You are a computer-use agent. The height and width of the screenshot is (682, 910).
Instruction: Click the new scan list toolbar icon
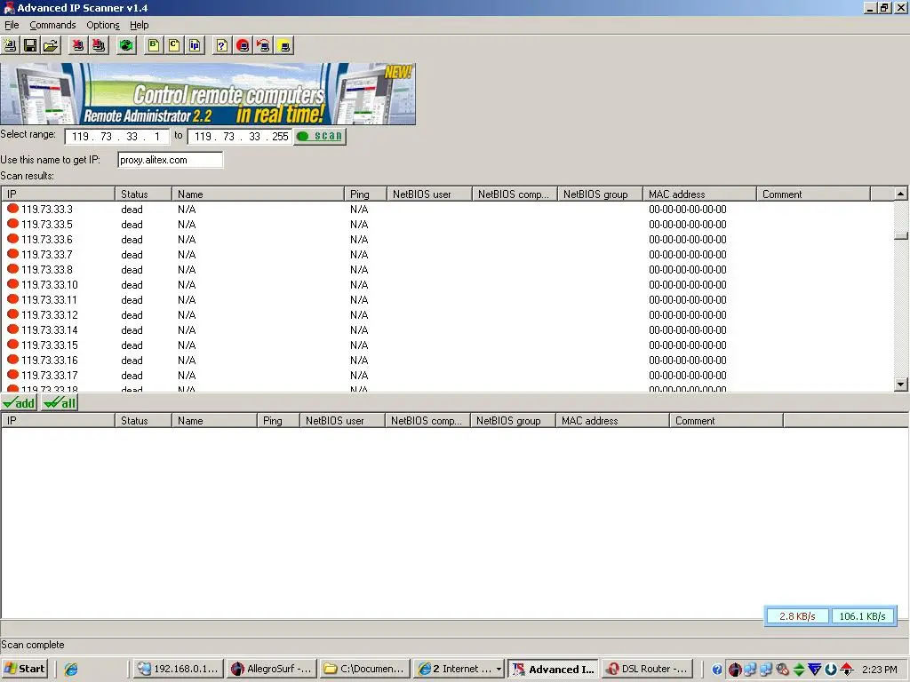click(10, 45)
